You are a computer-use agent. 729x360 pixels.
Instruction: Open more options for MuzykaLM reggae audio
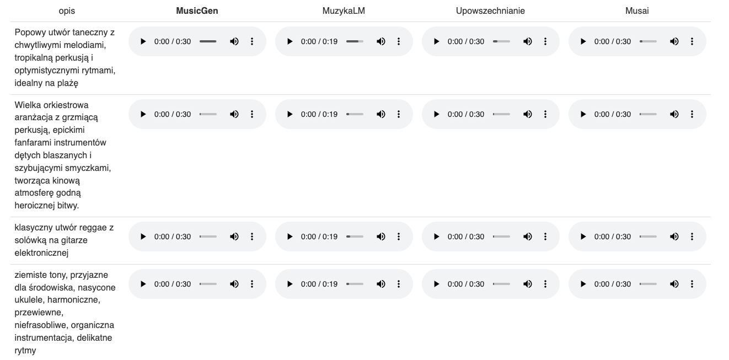tap(399, 237)
